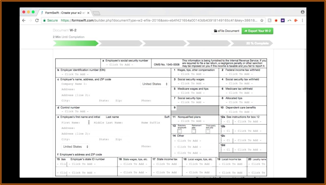Click the eFile Document button
This screenshot has height=185, width=326.
[227, 31]
